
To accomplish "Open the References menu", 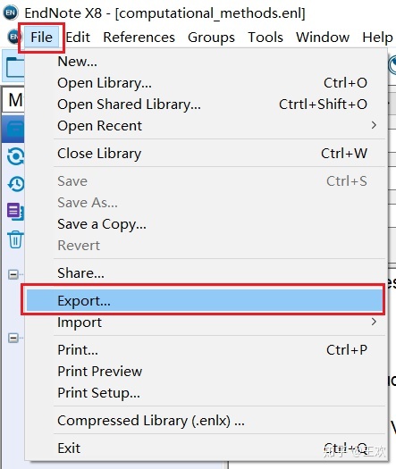I will 139,38.
